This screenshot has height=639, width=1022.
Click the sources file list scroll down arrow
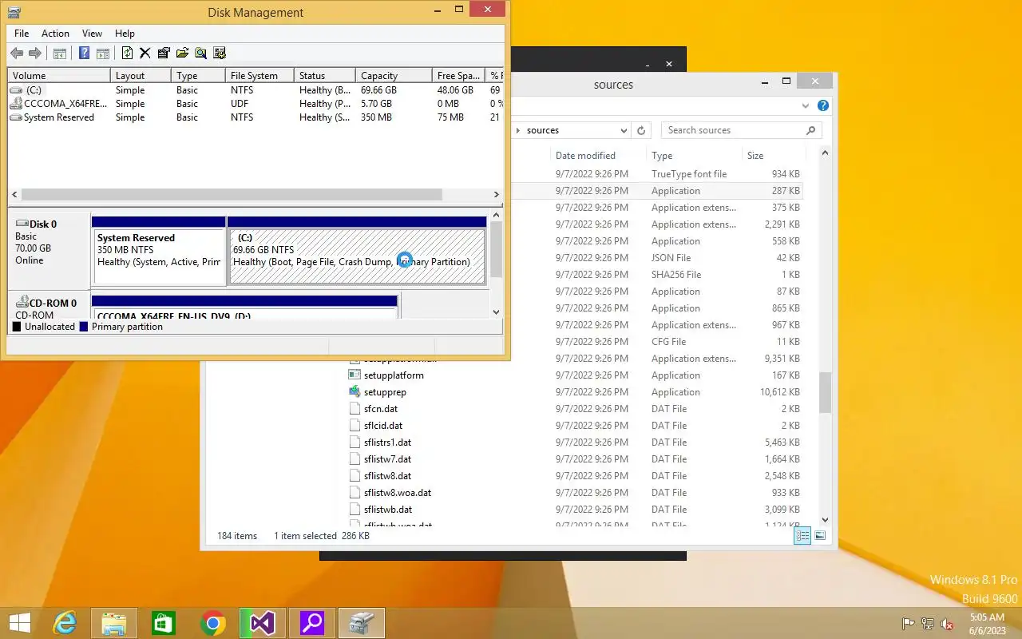(825, 520)
